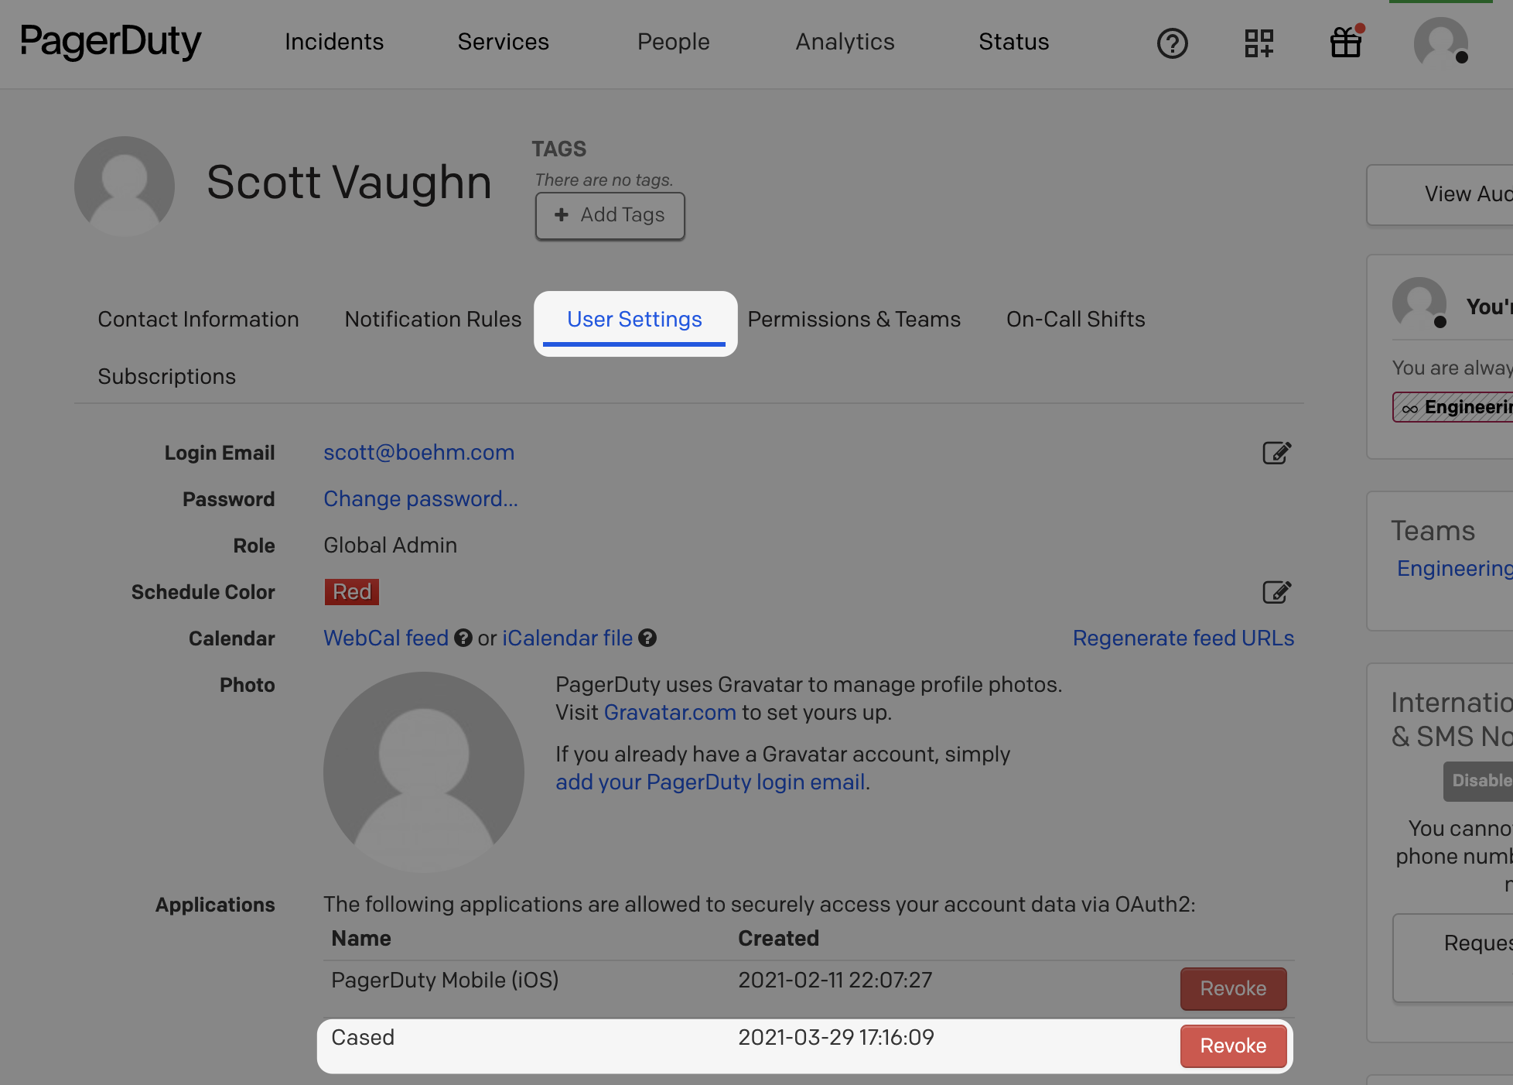Click the 2021-02-11 22:07:27 created date
Image resolution: width=1513 pixels, height=1085 pixels.
click(835, 980)
